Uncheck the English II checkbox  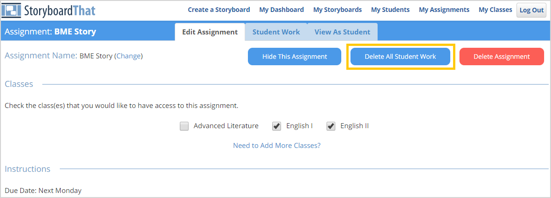pos(331,126)
